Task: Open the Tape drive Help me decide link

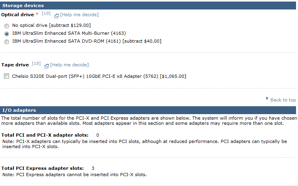Action: click(69, 65)
